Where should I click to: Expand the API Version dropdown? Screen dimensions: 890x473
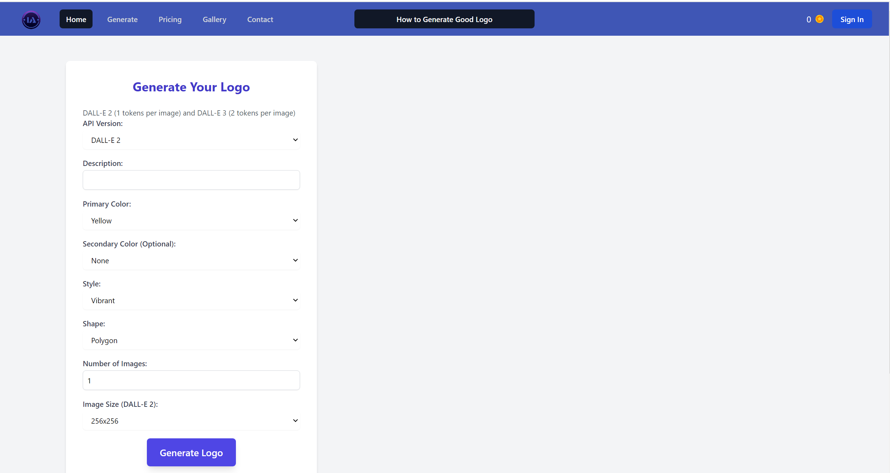(x=191, y=140)
